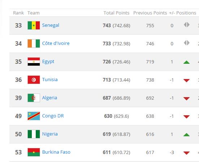This screenshot has height=162, width=199.
Task: Sort table by Rank column header
Action: (x=18, y=13)
